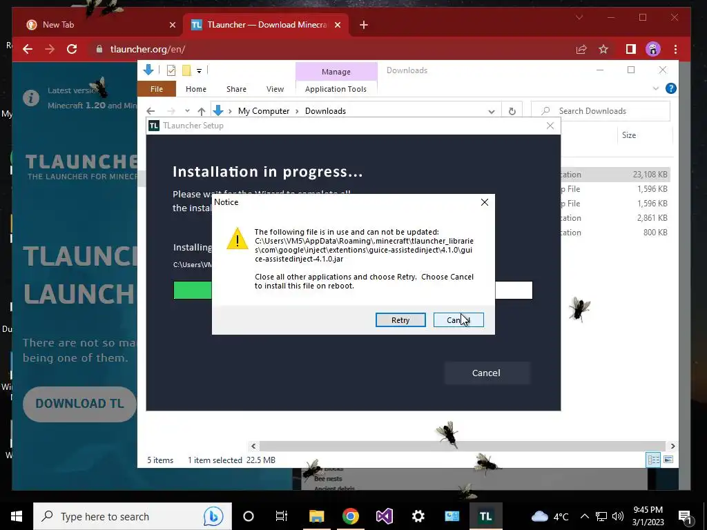The image size is (707, 530).
Task: Go back in the browser
Action: (28, 49)
